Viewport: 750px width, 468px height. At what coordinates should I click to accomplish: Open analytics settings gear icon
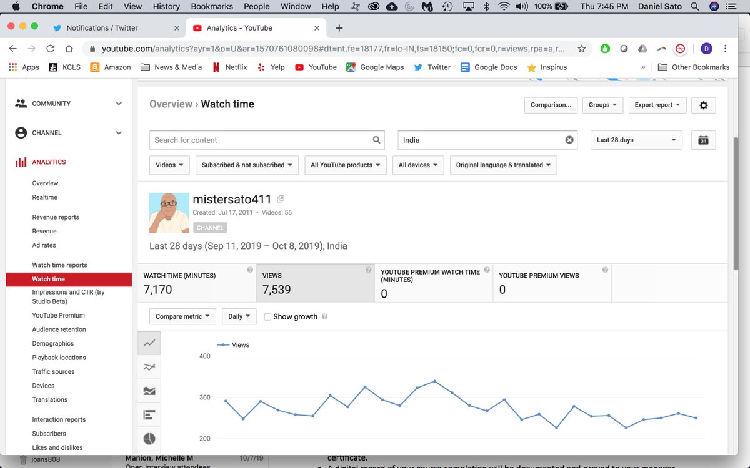(704, 105)
